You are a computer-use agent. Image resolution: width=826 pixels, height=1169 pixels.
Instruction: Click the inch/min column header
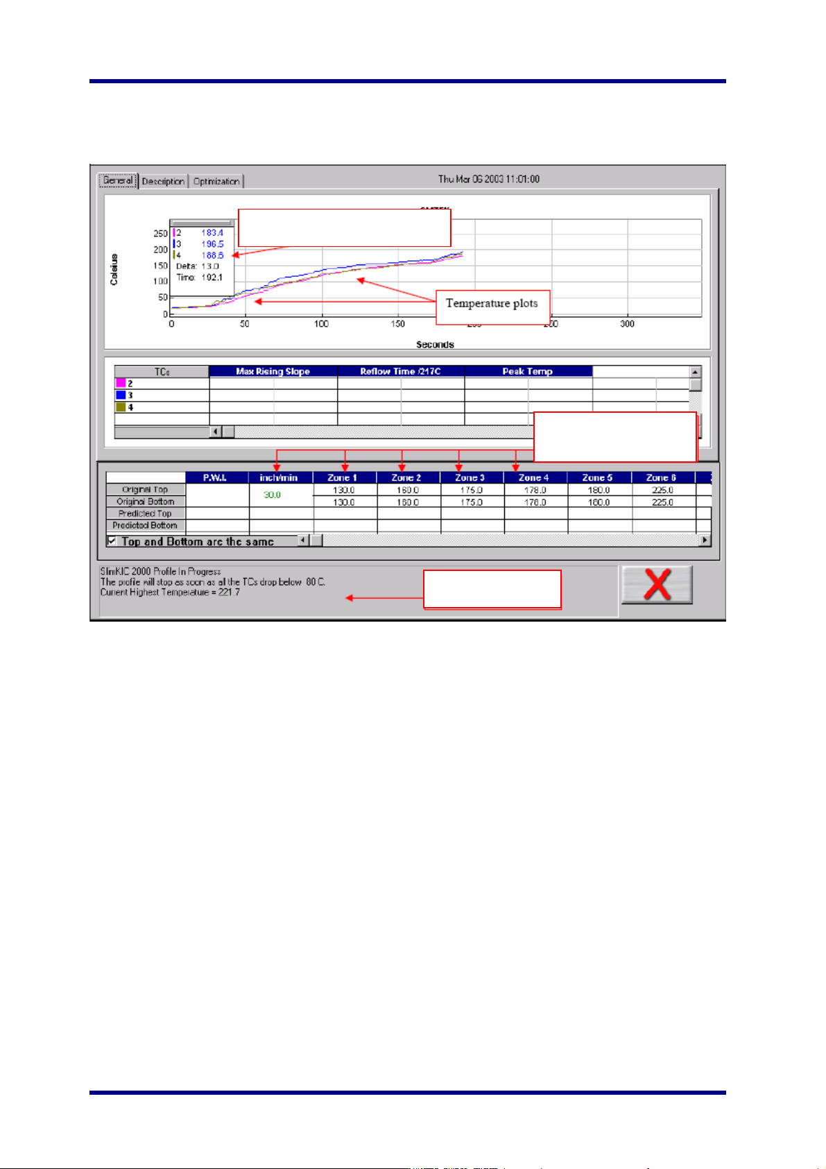[281, 478]
